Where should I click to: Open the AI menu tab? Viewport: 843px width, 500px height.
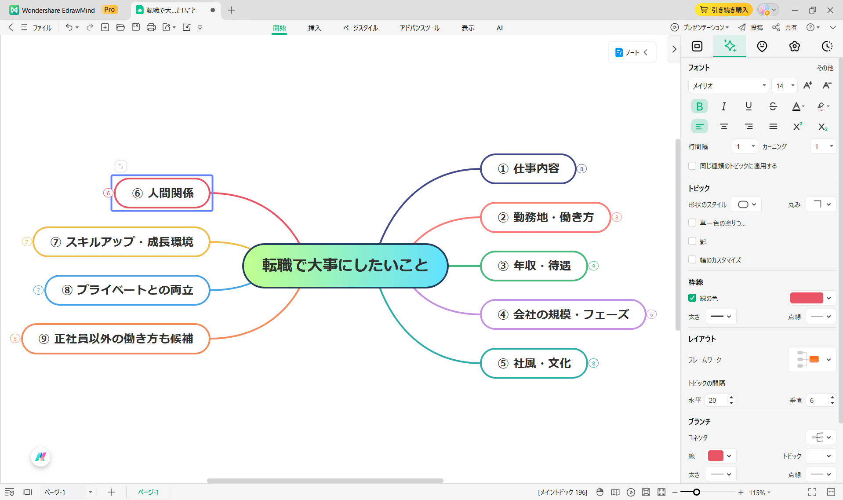499,28
